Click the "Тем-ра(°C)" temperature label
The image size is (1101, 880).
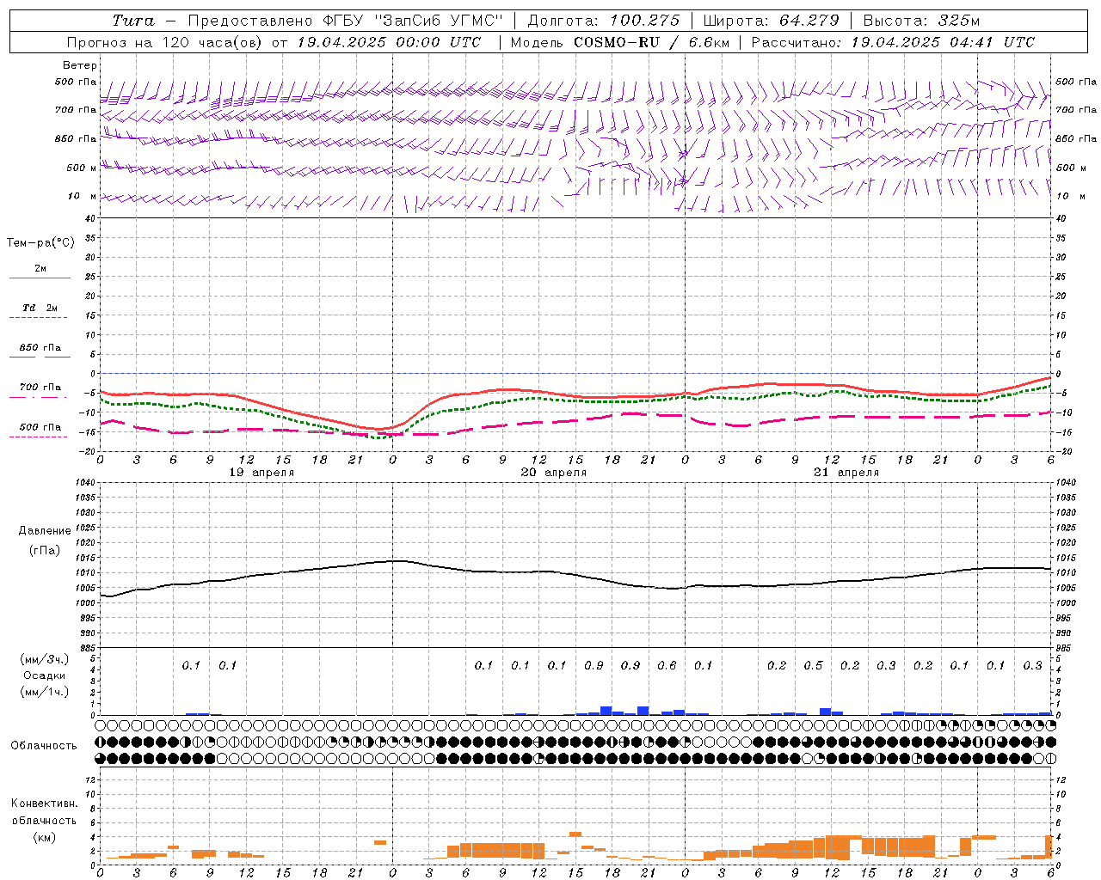pyautogui.click(x=40, y=243)
